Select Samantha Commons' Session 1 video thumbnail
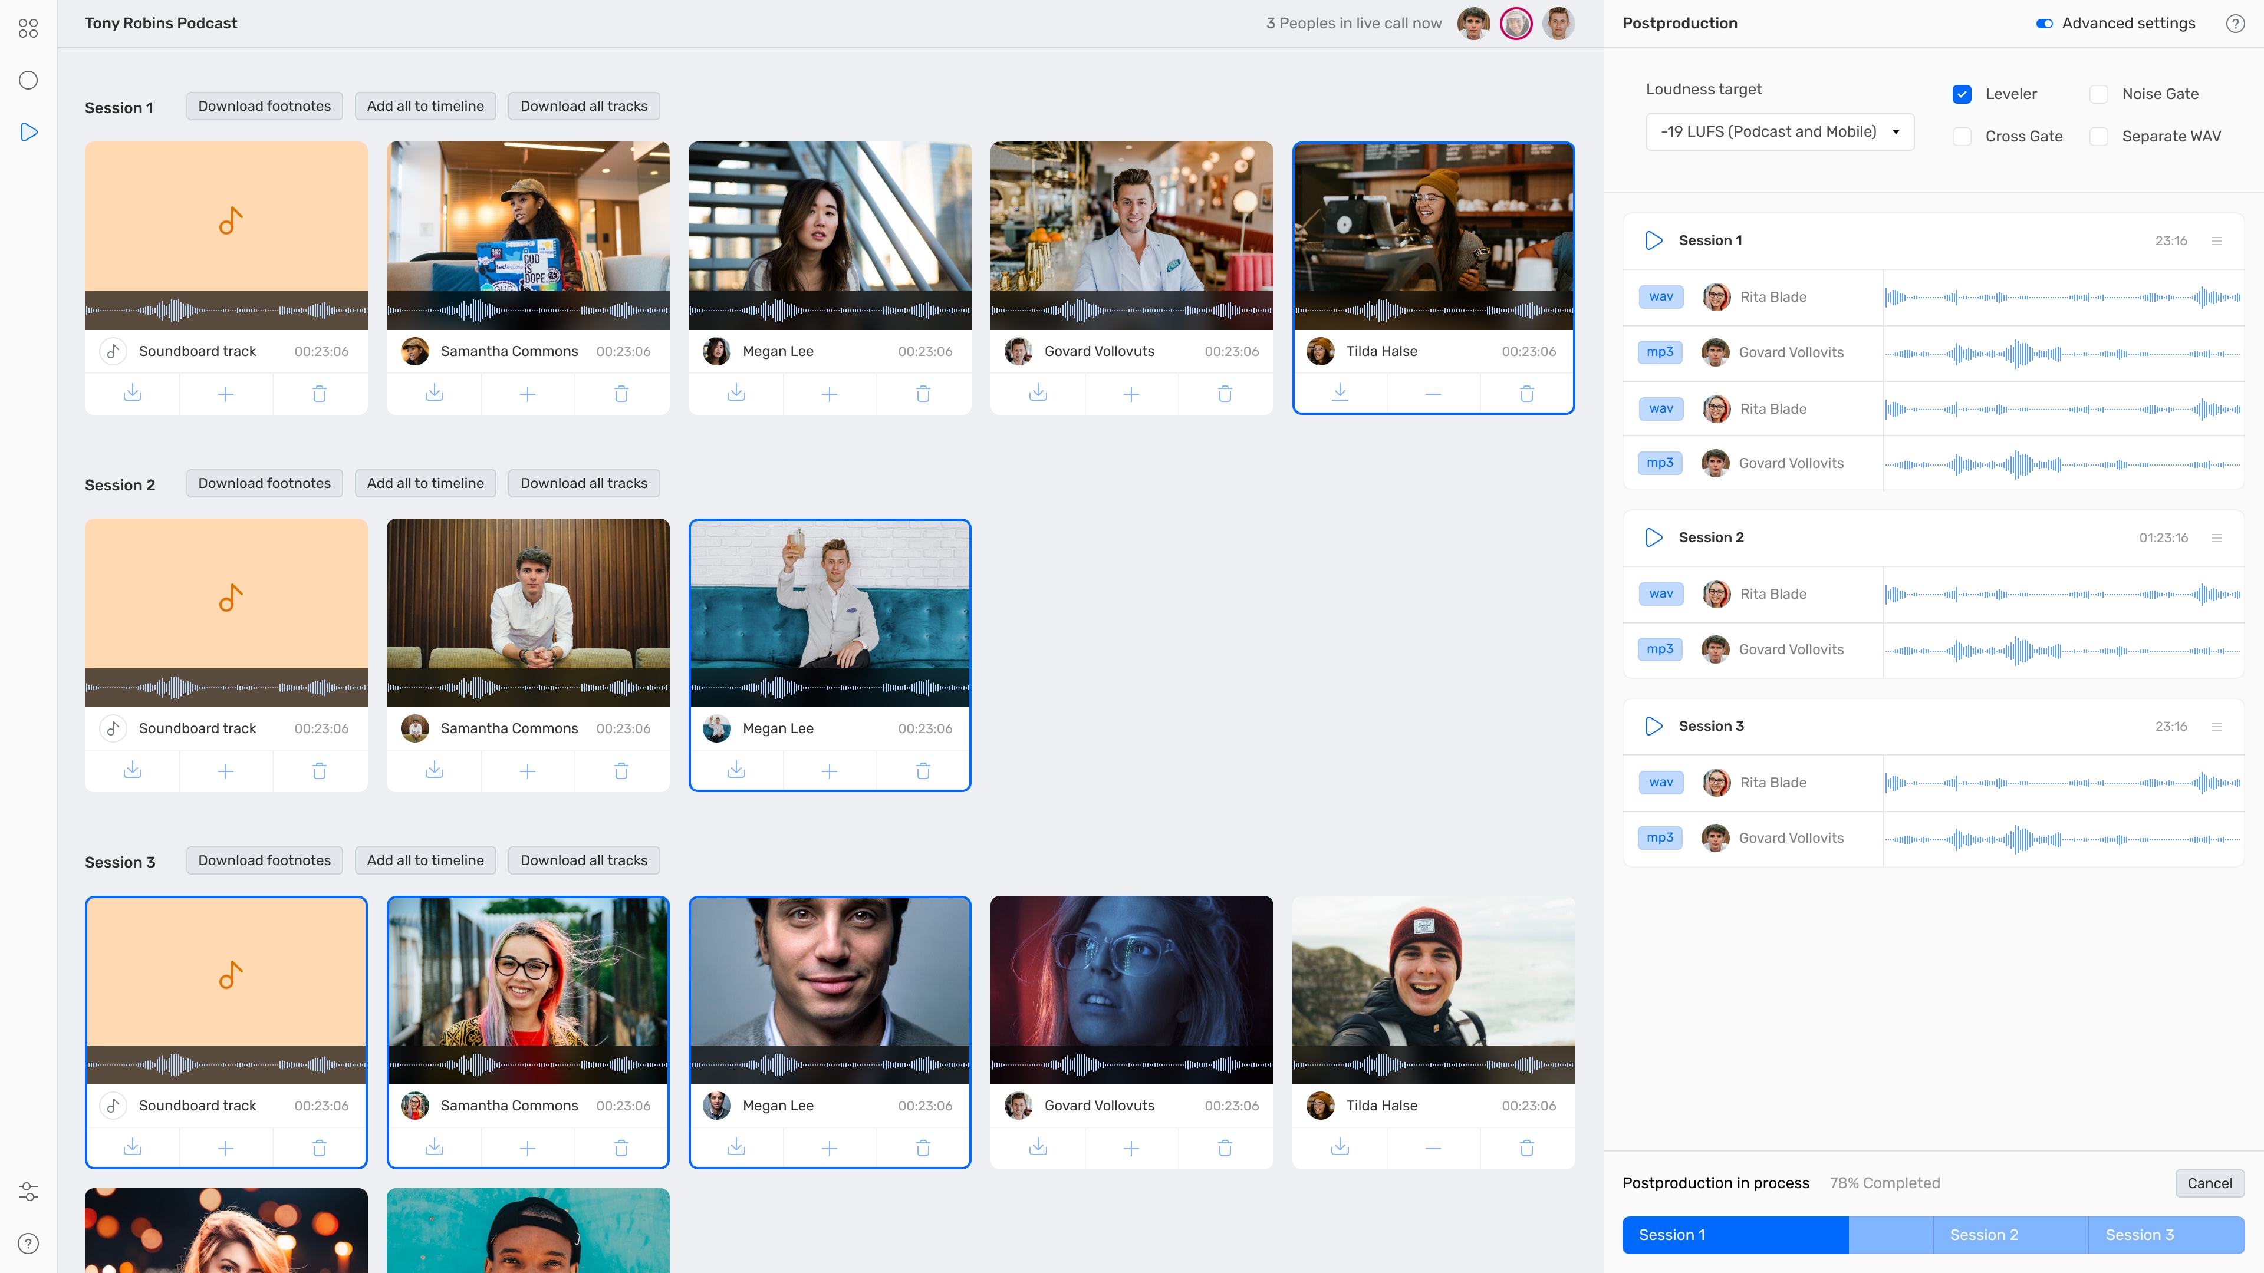 coord(527,216)
